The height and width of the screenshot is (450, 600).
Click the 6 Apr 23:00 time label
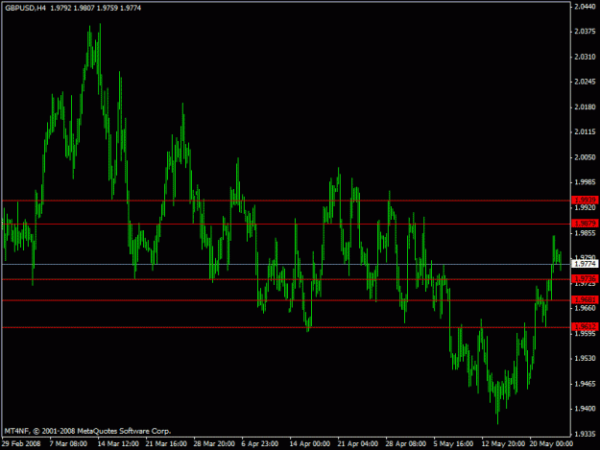coord(260,444)
